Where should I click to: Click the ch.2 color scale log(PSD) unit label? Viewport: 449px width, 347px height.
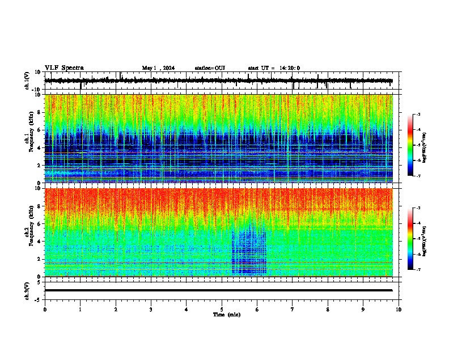click(x=425, y=241)
